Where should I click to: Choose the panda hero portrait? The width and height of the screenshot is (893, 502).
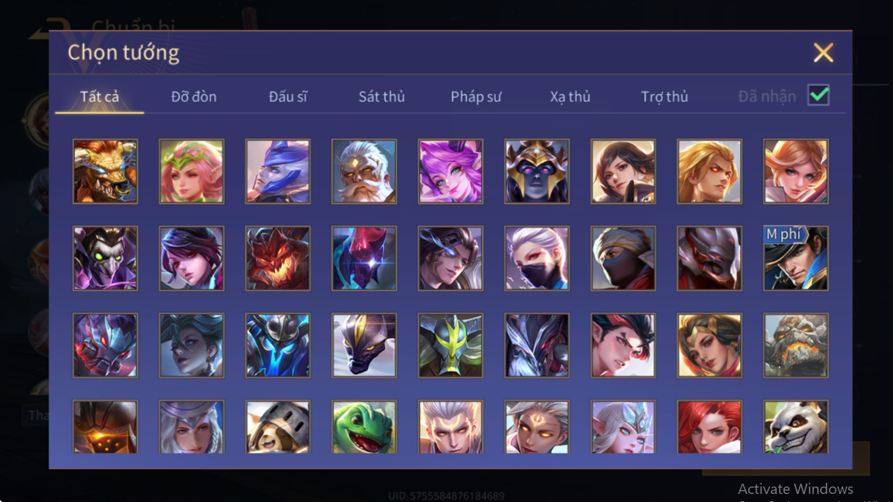point(796,427)
